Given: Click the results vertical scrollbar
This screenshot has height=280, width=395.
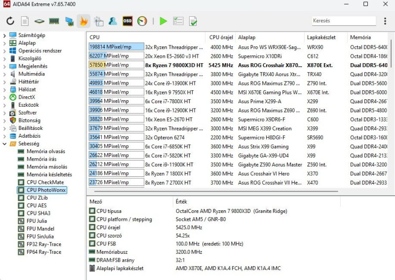Looking at the screenshot, I should [x=391, y=53].
